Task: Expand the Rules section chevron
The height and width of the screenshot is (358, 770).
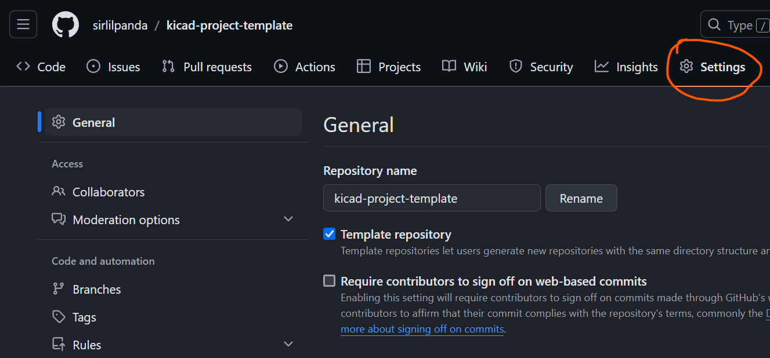Action: (x=288, y=344)
